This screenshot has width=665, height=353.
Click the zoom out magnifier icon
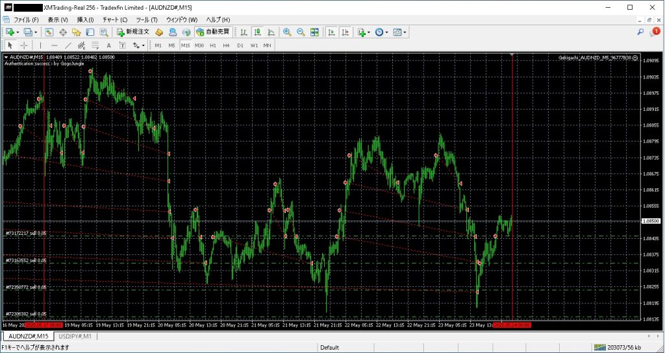301,32
